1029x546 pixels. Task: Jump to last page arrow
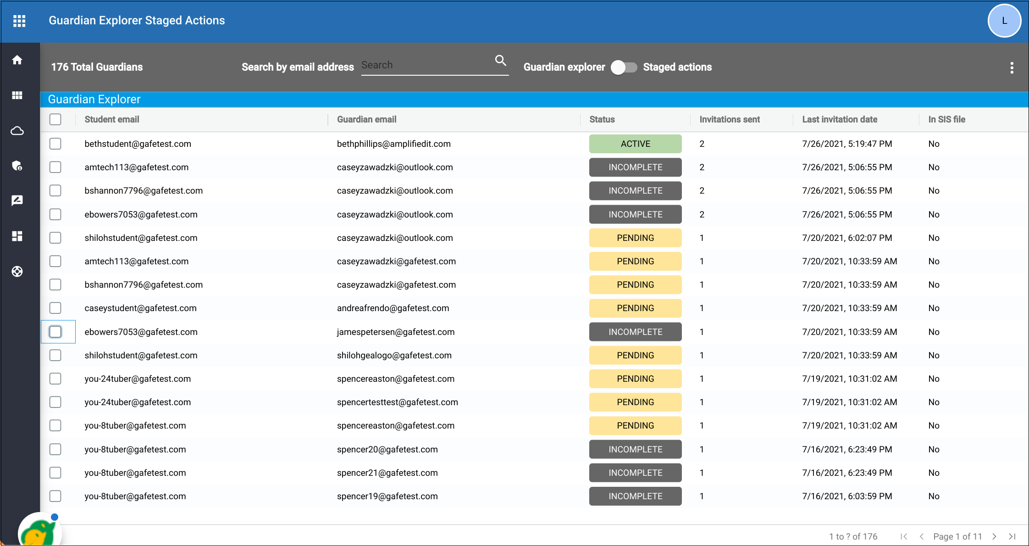(1012, 536)
